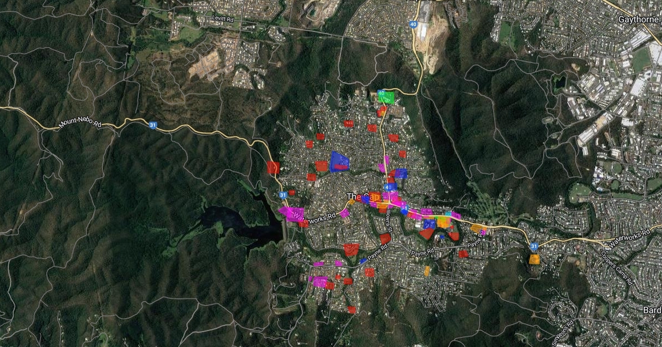Click route 40 shield near The Gap label
662x347 pixels.
[x=389, y=187]
